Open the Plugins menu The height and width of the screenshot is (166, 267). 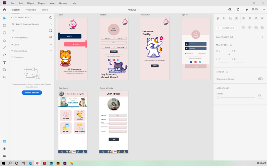tap(42, 3)
